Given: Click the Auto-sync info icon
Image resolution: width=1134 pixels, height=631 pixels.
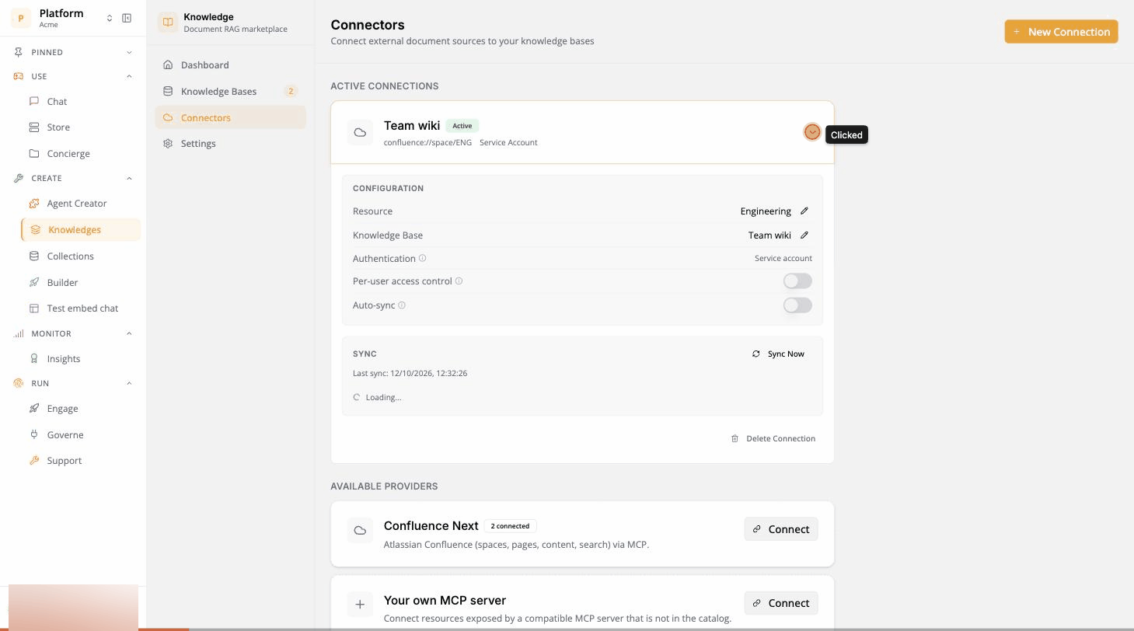Looking at the screenshot, I should coord(402,305).
